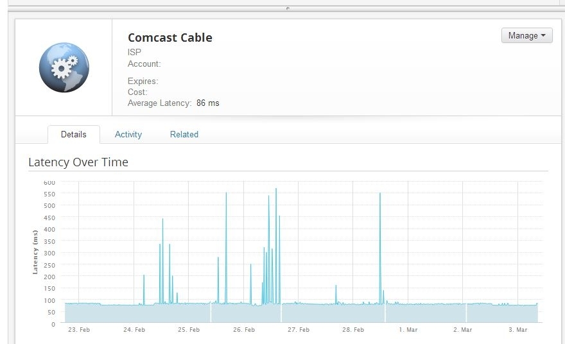Screen dimensions: 565x344
Task: Switch to the Related tab
Action: click(184, 134)
